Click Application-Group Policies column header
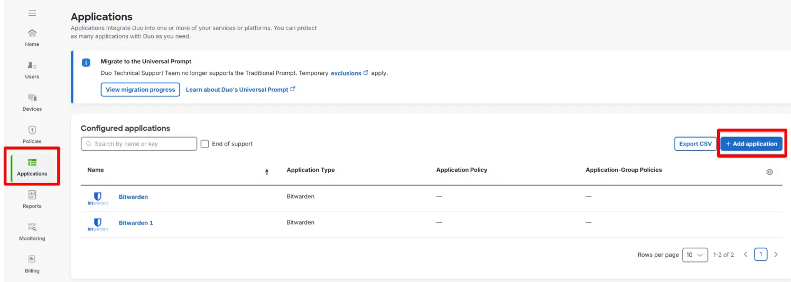 [x=624, y=170]
